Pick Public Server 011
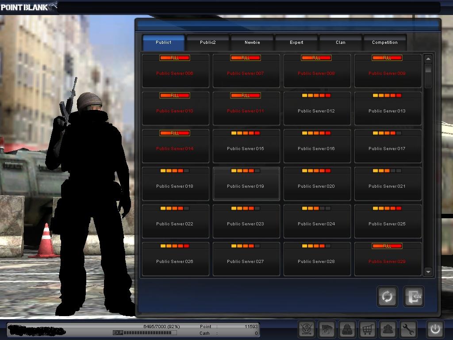 (246, 108)
